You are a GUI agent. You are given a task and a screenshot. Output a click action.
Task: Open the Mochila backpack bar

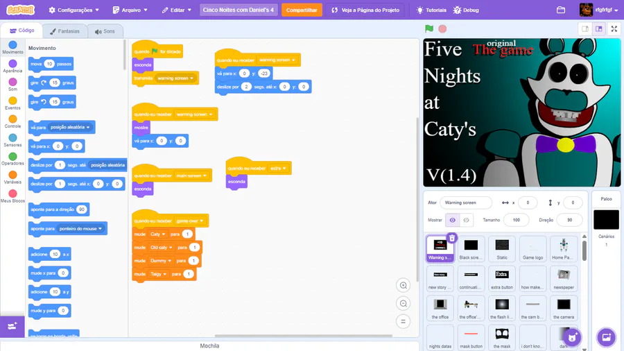point(209,346)
